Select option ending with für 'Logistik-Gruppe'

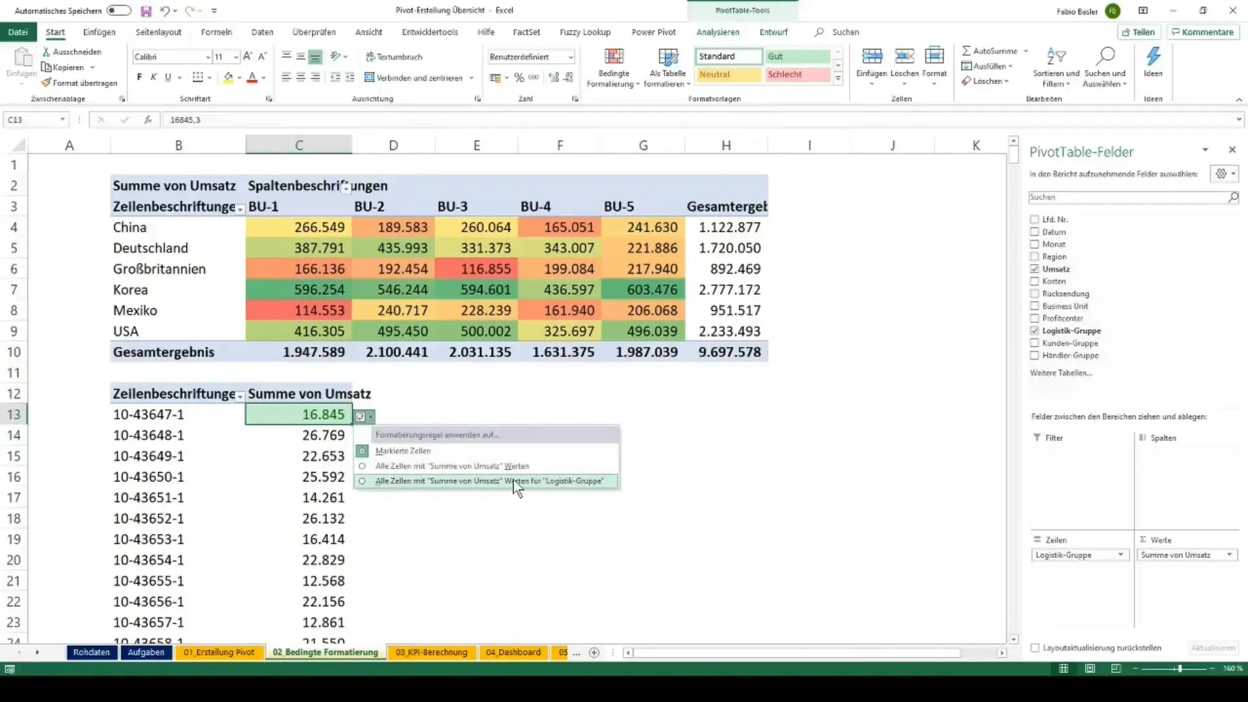point(486,481)
